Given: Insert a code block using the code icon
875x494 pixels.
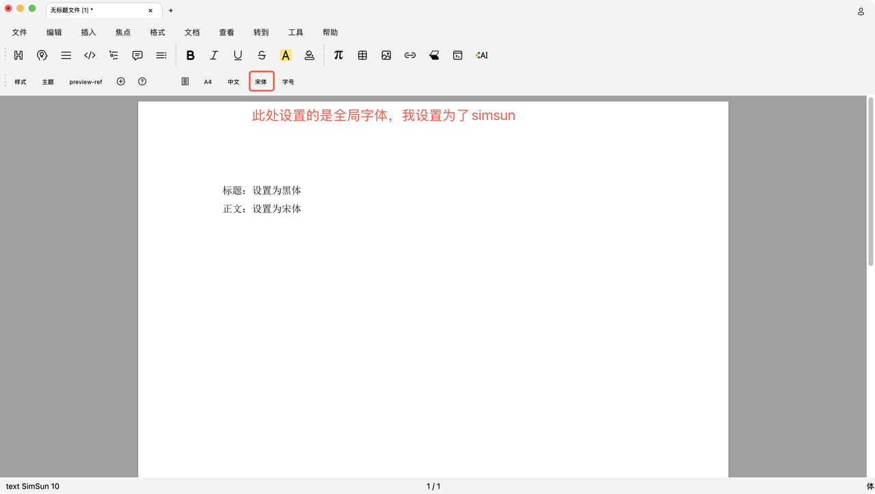Looking at the screenshot, I should (90, 55).
